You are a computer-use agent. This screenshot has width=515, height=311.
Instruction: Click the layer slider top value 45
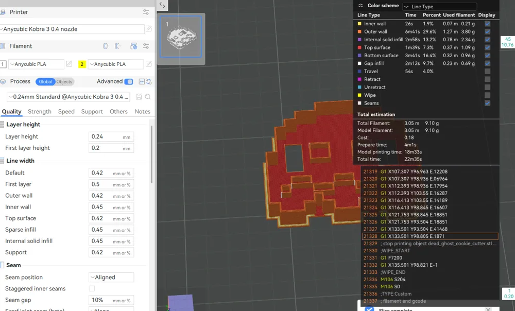click(x=507, y=42)
